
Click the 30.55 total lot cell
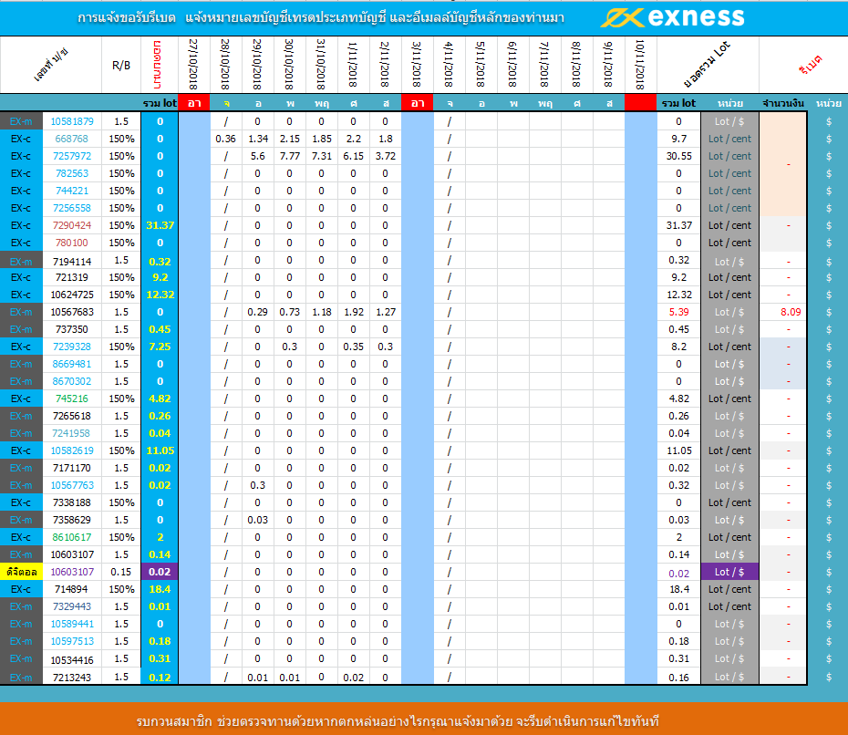point(677,156)
